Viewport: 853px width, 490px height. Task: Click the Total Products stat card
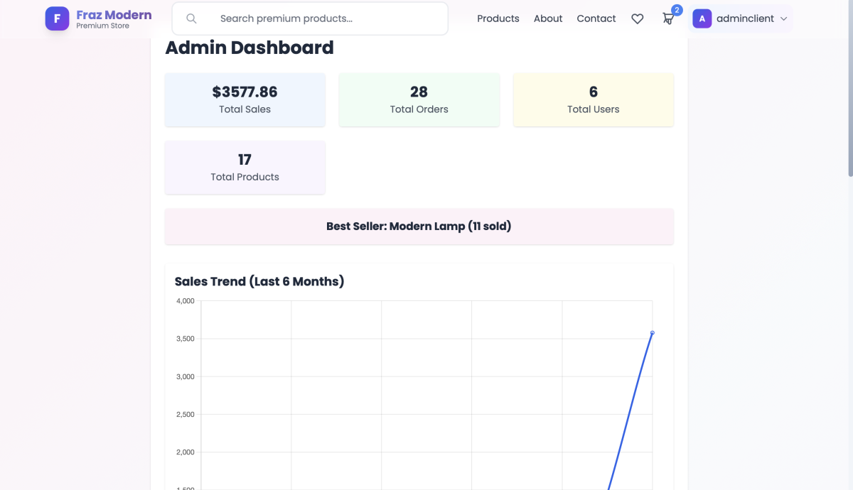pos(245,168)
